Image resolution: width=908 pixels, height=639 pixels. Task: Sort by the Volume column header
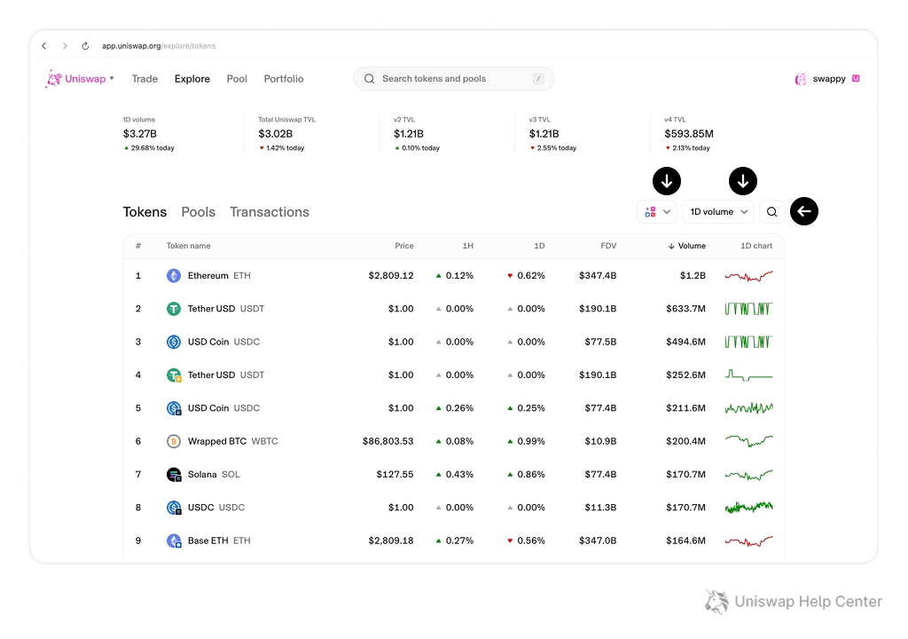click(x=687, y=246)
